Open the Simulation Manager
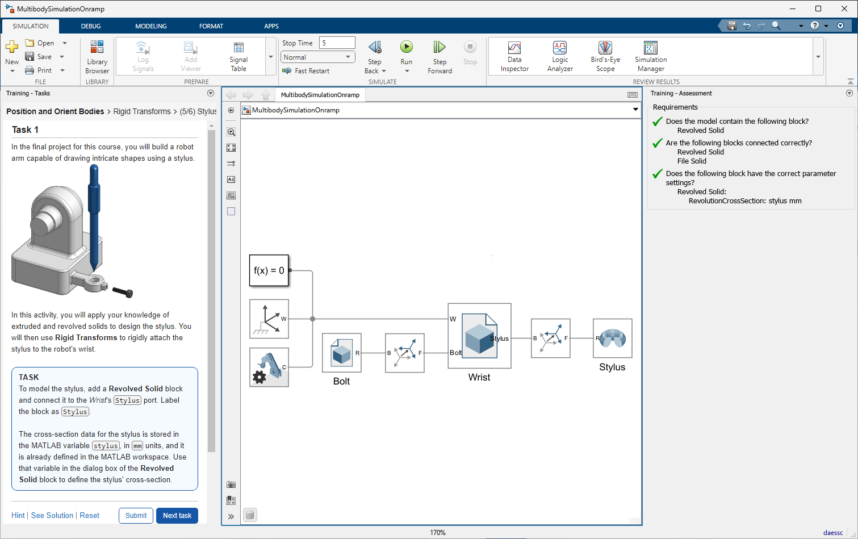The width and height of the screenshot is (858, 539). pyautogui.click(x=651, y=56)
